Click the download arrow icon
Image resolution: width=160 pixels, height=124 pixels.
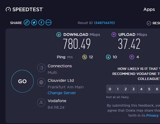click(x=59, y=35)
